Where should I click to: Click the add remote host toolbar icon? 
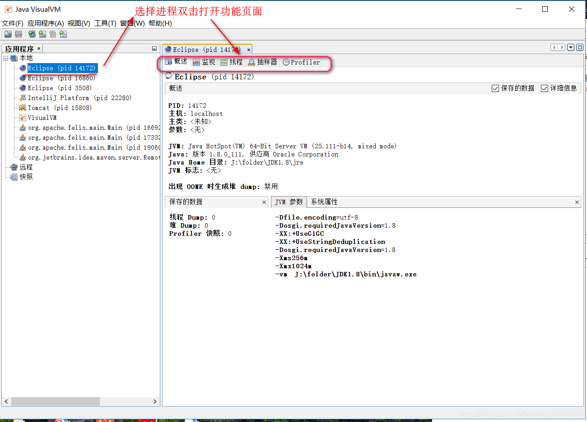pyautogui.click(x=32, y=34)
